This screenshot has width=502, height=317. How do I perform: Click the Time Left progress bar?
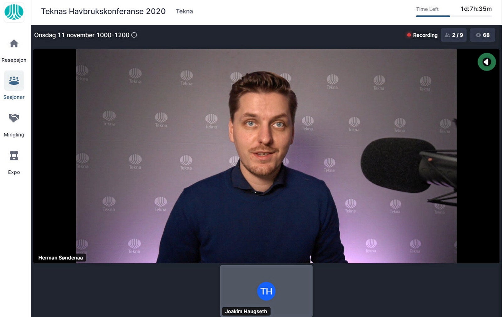coord(453,16)
